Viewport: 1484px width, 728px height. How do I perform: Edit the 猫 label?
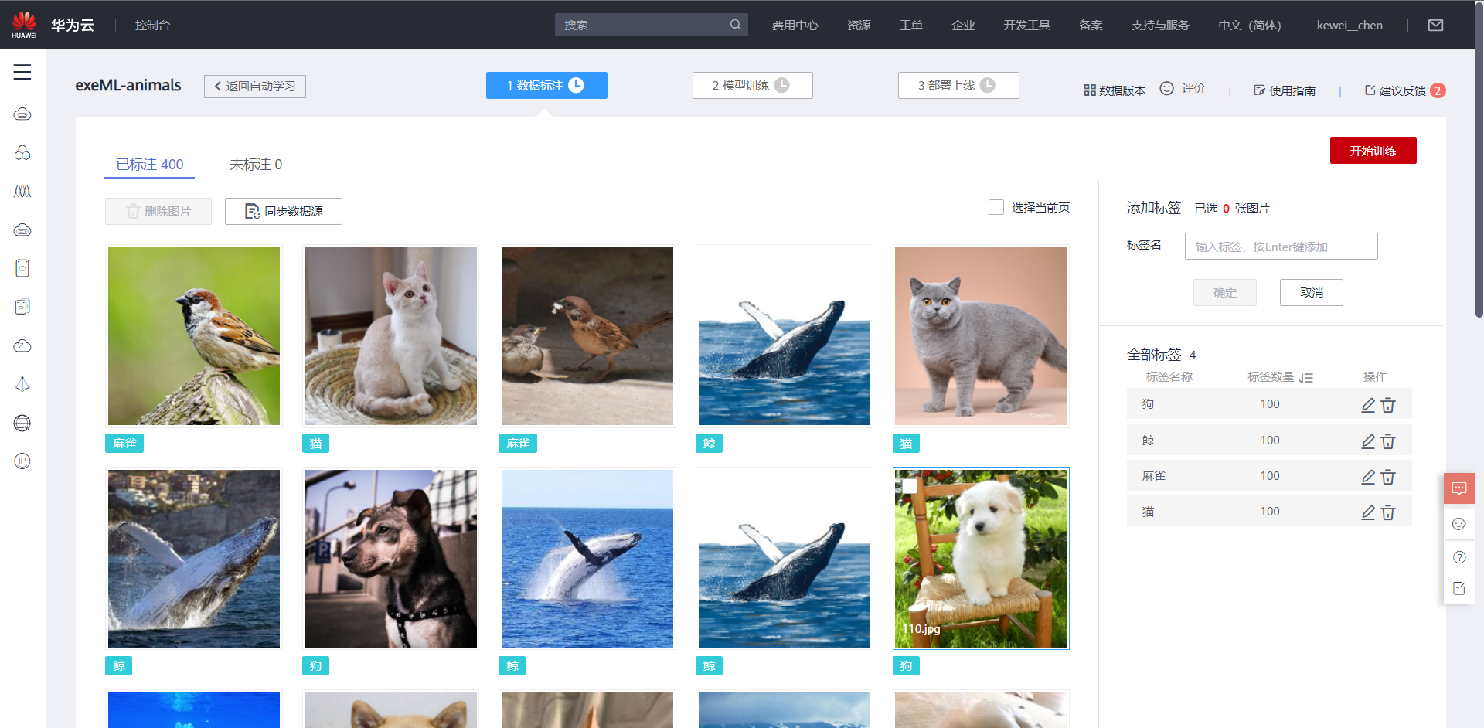[1368, 512]
